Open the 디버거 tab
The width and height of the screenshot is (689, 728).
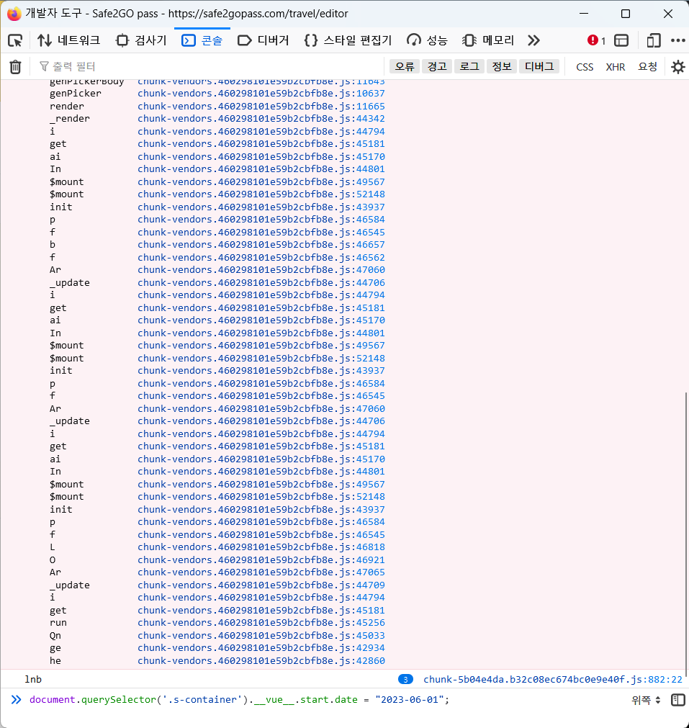[x=264, y=40]
